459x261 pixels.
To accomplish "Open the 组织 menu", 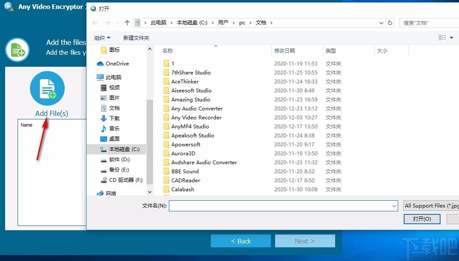I will point(102,38).
